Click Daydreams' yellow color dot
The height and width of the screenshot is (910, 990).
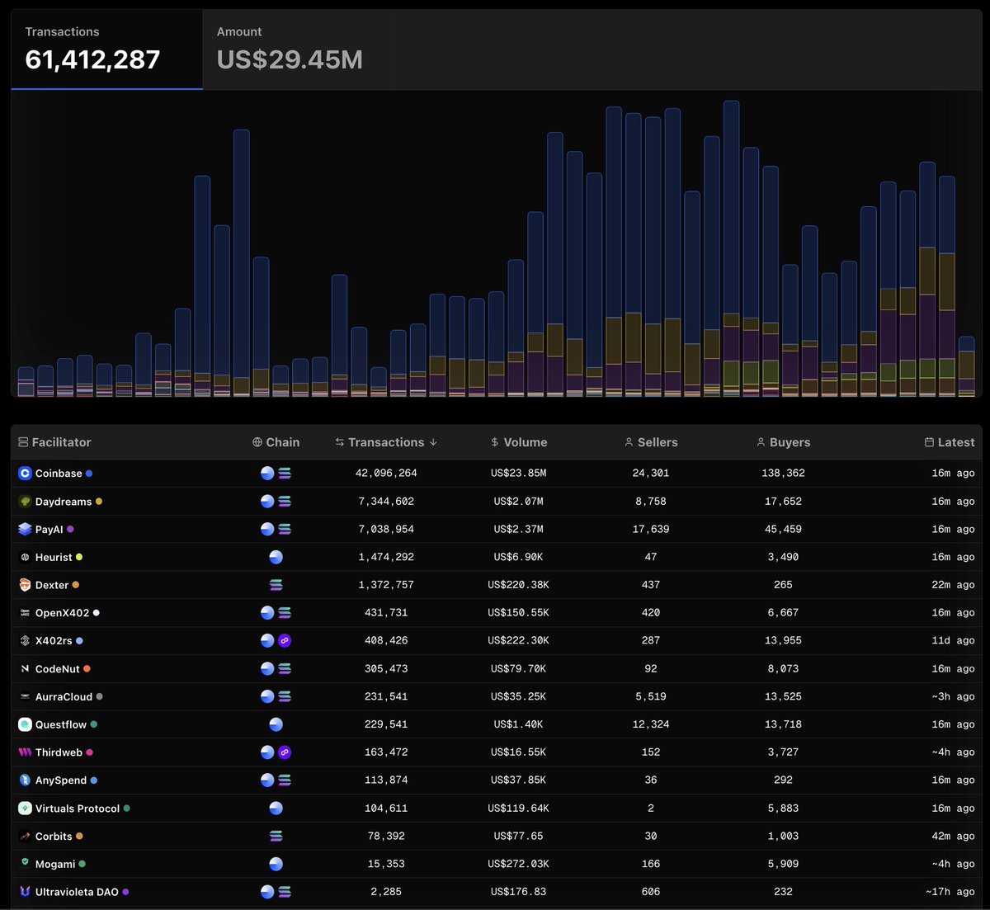[99, 502]
